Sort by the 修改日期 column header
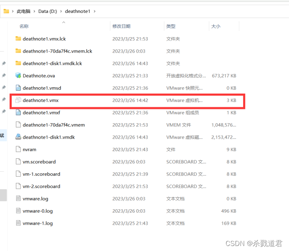The width and height of the screenshot is (289, 251). [122, 26]
